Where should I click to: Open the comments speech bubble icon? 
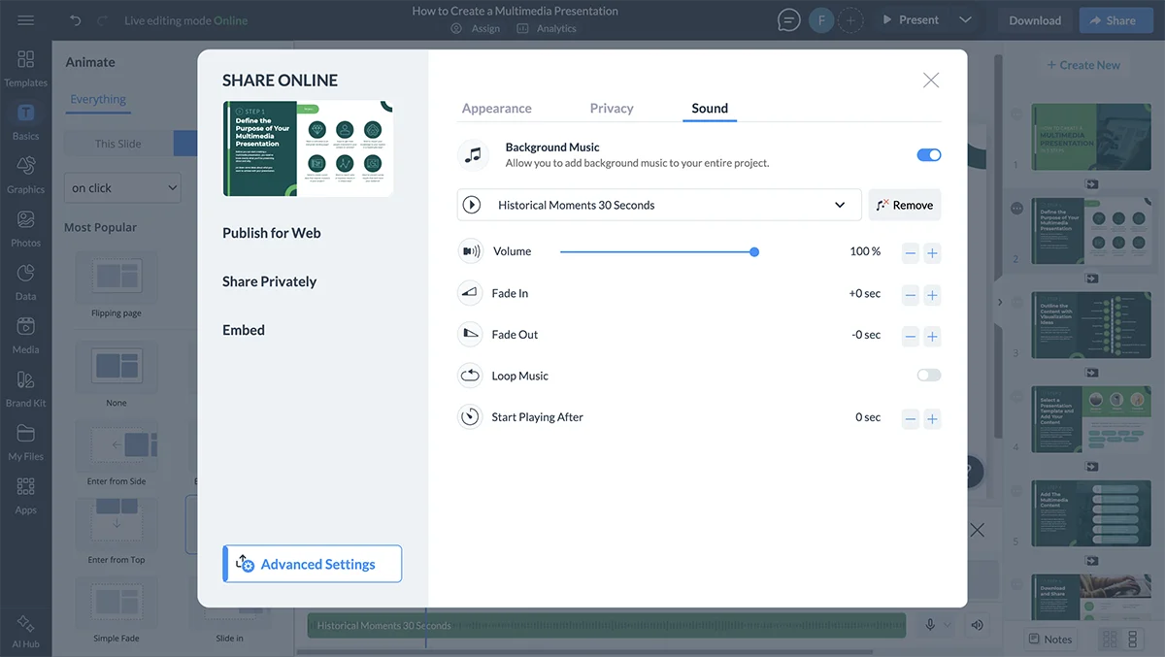pyautogui.click(x=789, y=20)
